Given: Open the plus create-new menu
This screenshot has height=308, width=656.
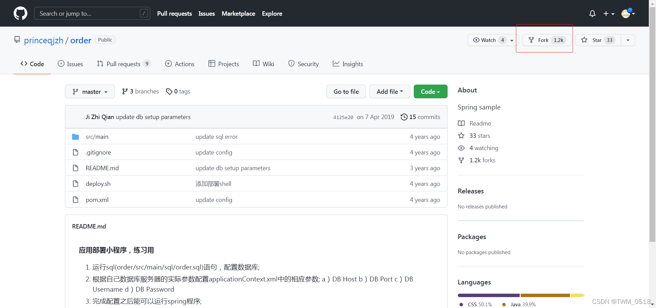Looking at the screenshot, I should coord(609,14).
